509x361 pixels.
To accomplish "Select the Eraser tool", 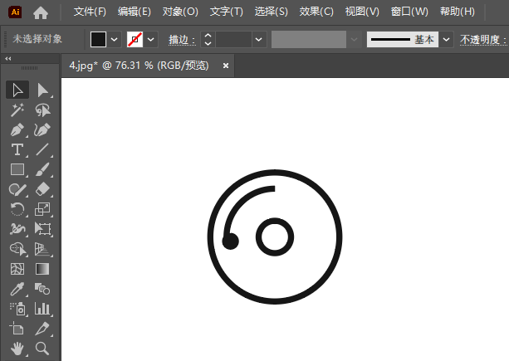I will point(42,189).
